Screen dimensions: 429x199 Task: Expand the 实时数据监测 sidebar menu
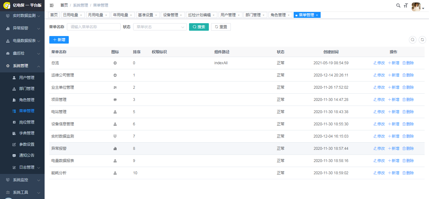pos(22,16)
